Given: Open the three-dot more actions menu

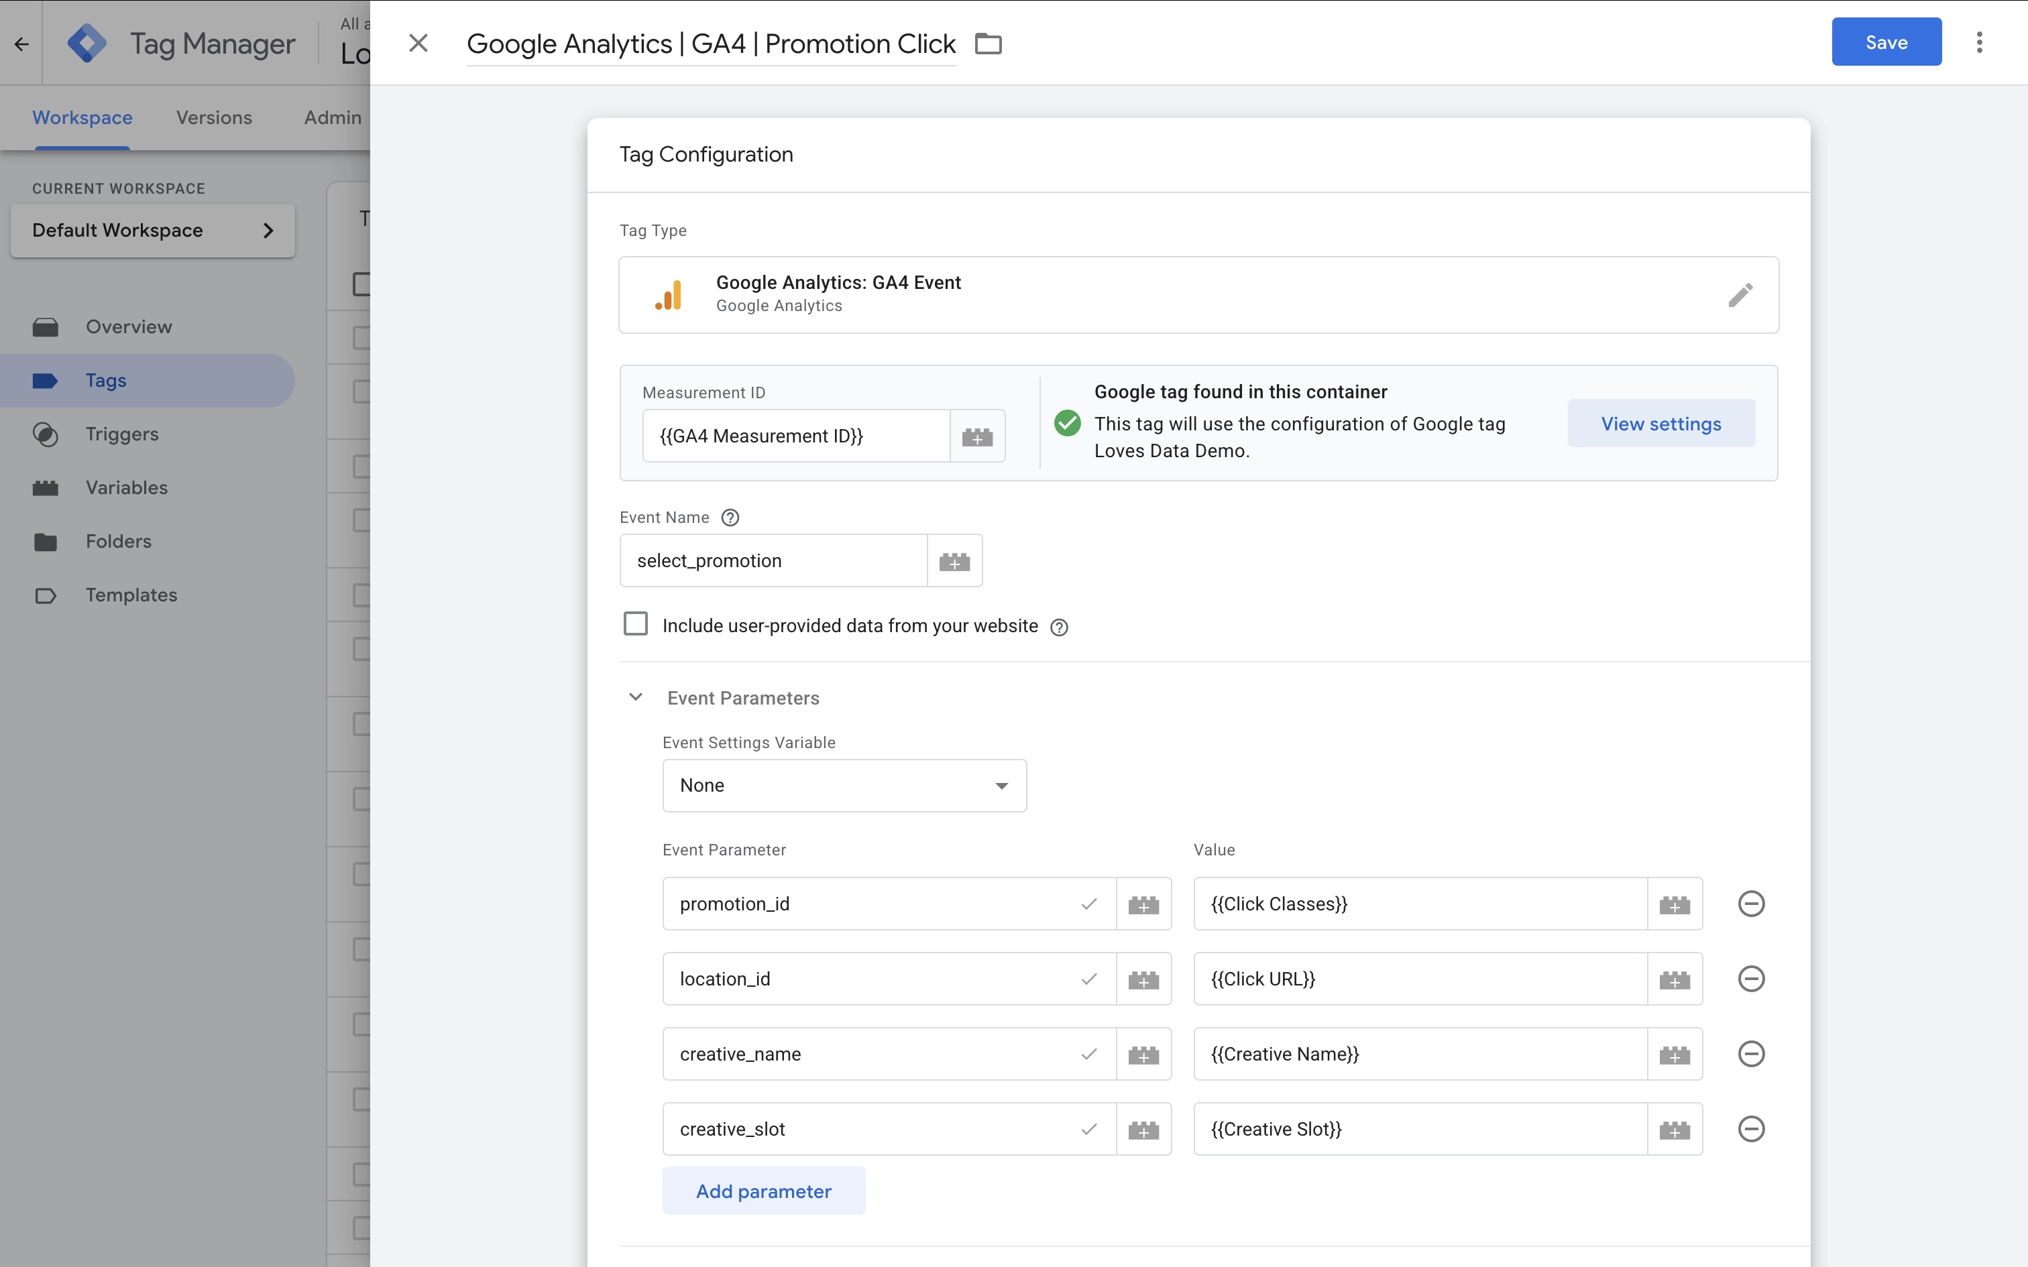Looking at the screenshot, I should (1980, 43).
